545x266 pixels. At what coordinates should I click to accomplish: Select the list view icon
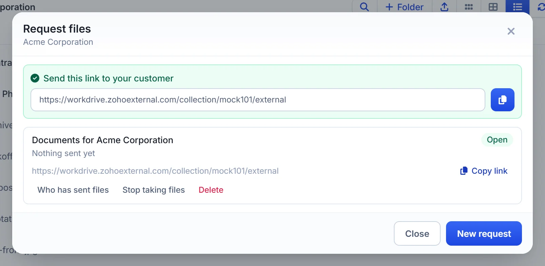(x=518, y=7)
